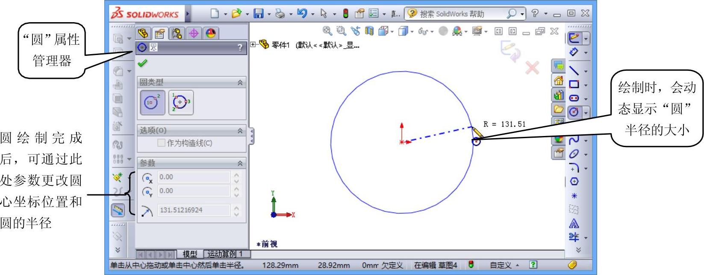Open a file with the folder icon

click(236, 14)
